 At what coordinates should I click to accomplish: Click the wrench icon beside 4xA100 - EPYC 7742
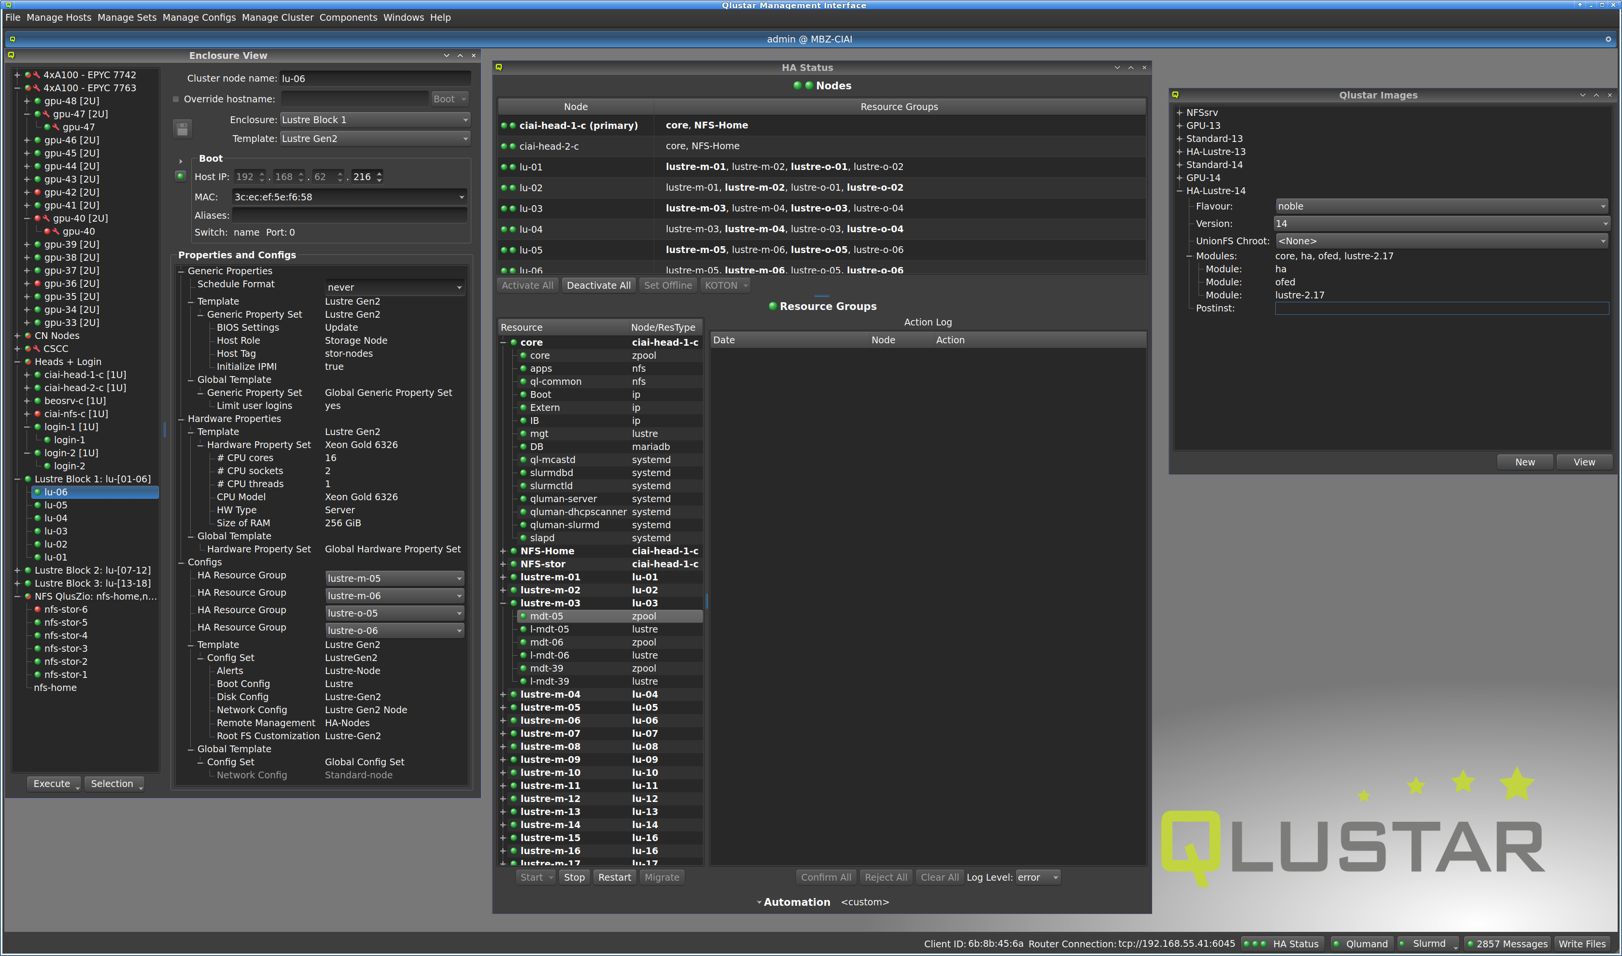coord(37,75)
